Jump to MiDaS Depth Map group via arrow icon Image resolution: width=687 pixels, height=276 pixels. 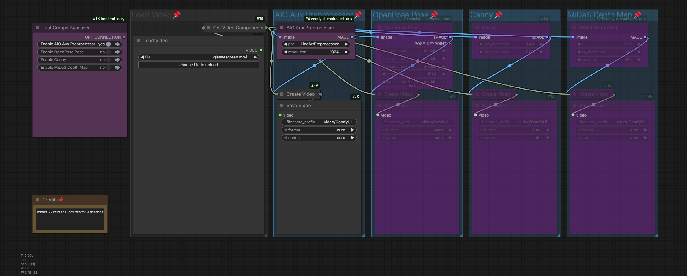[118, 68]
